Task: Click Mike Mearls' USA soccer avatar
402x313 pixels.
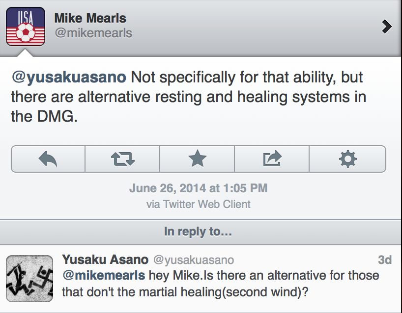Action: (x=26, y=26)
